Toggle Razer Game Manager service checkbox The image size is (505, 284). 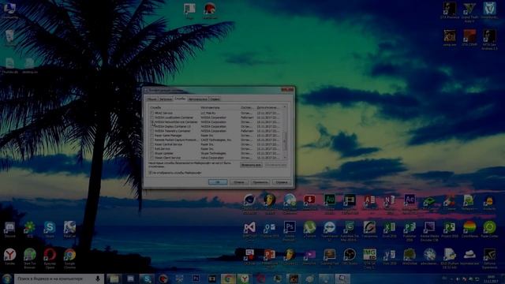(152, 136)
